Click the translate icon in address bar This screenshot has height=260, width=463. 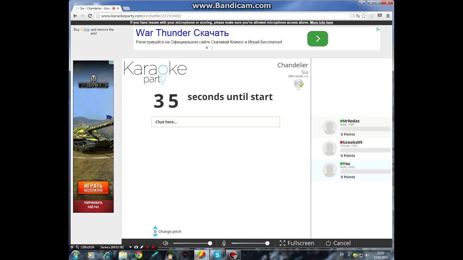(358, 16)
